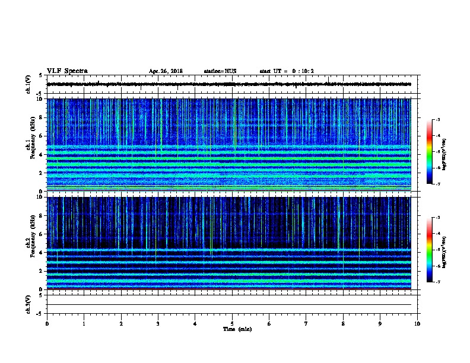Click the 'VLF Spectra' title text
The height and width of the screenshot is (363, 470).
68,71
